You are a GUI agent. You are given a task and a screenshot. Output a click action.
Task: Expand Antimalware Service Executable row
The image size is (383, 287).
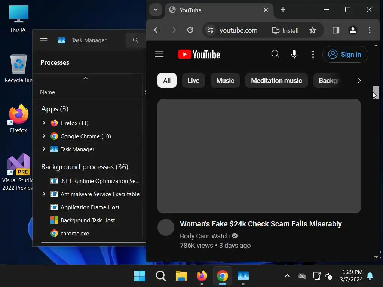point(44,194)
